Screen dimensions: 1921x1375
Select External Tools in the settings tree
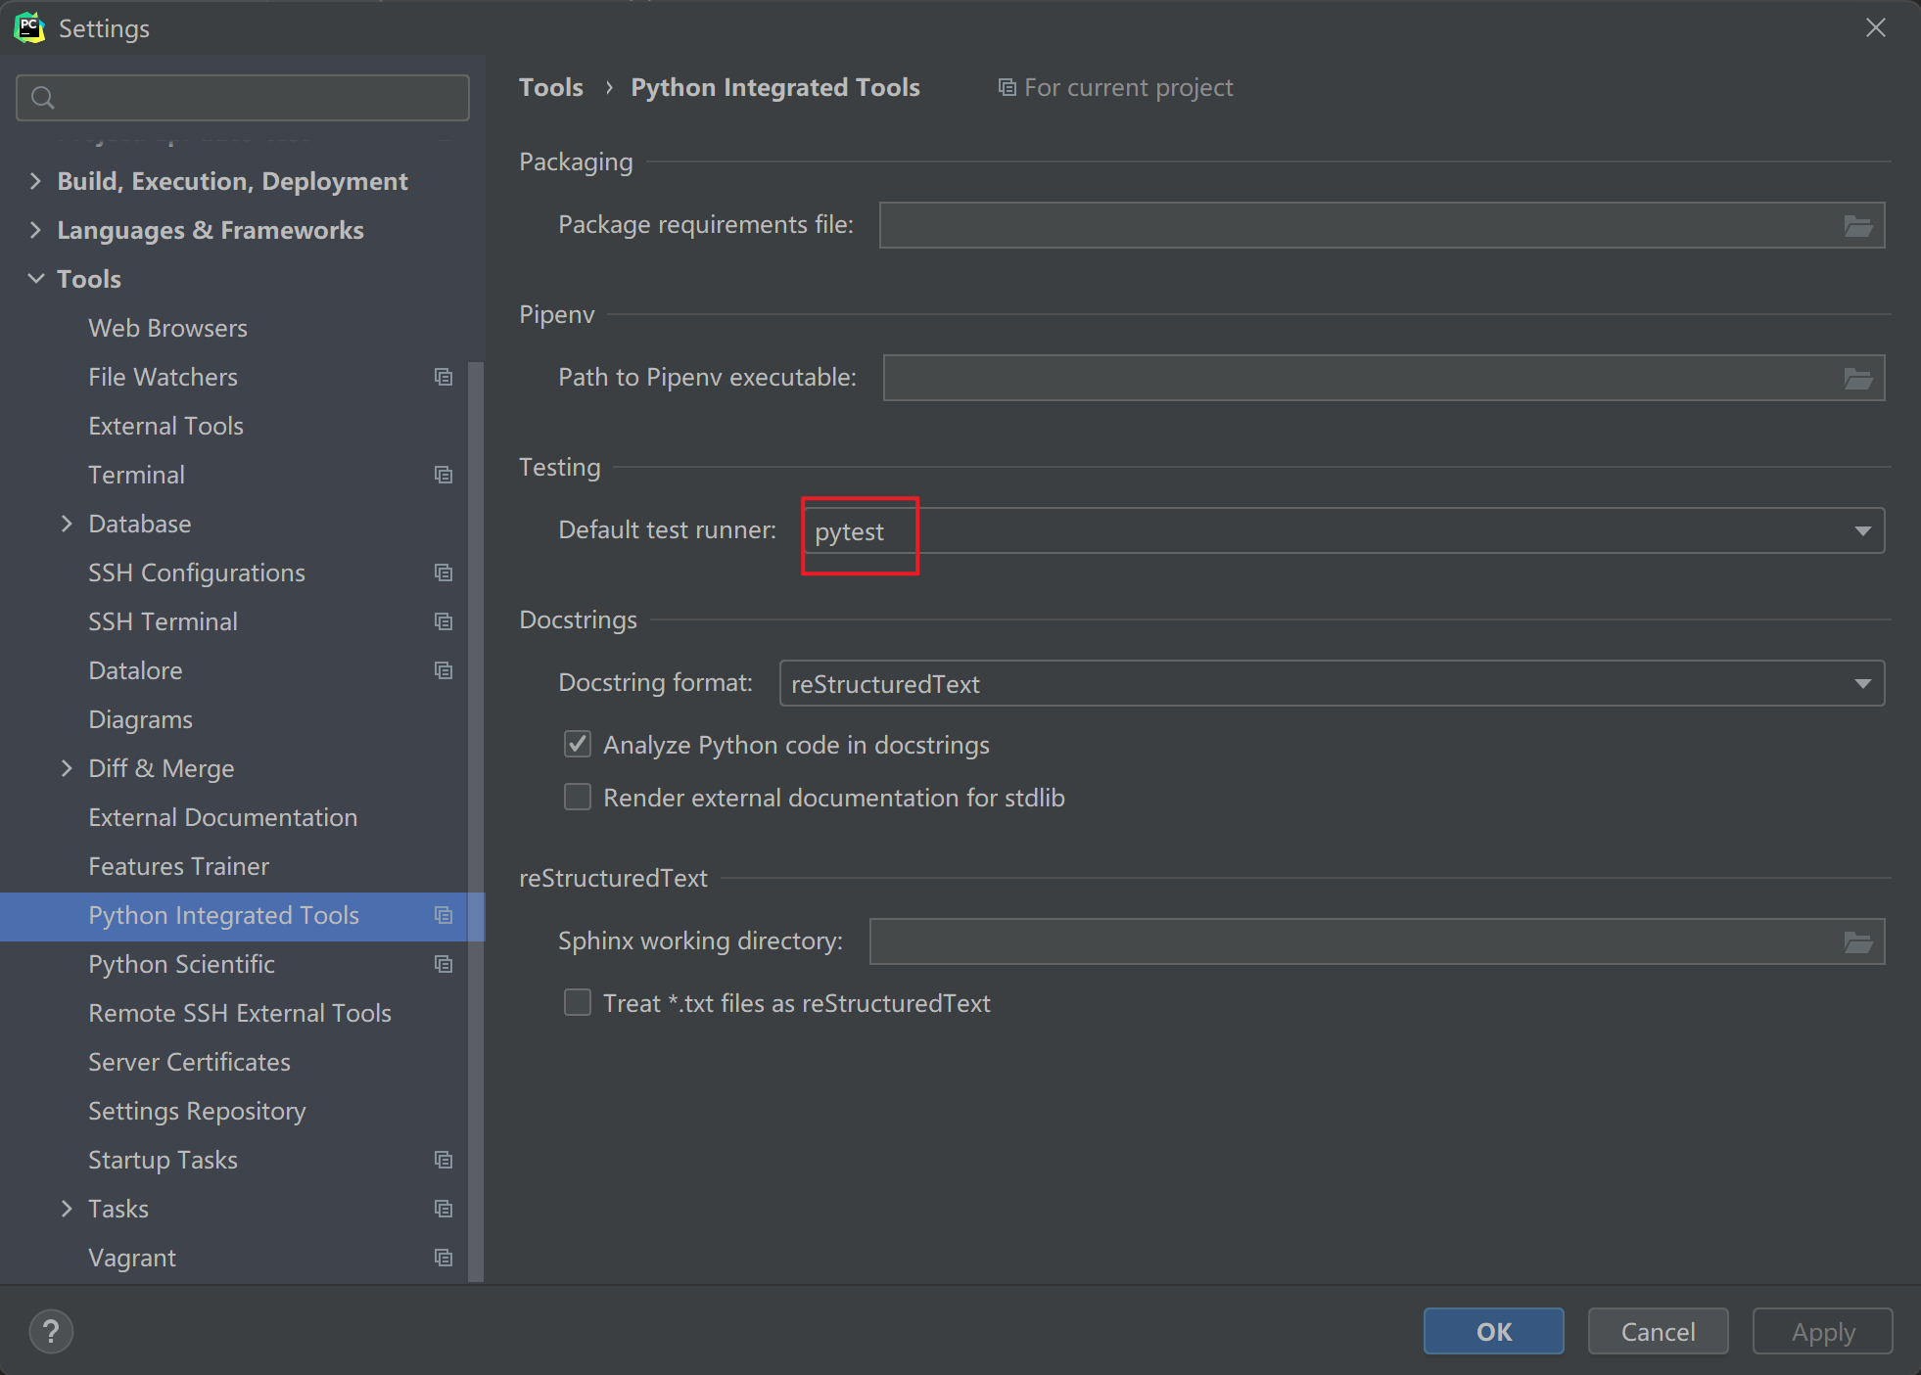click(x=165, y=426)
